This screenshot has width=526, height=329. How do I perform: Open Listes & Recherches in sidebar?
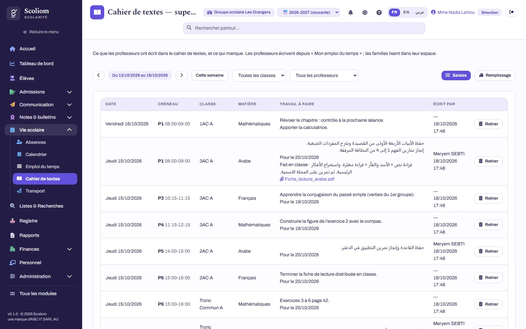point(41,206)
